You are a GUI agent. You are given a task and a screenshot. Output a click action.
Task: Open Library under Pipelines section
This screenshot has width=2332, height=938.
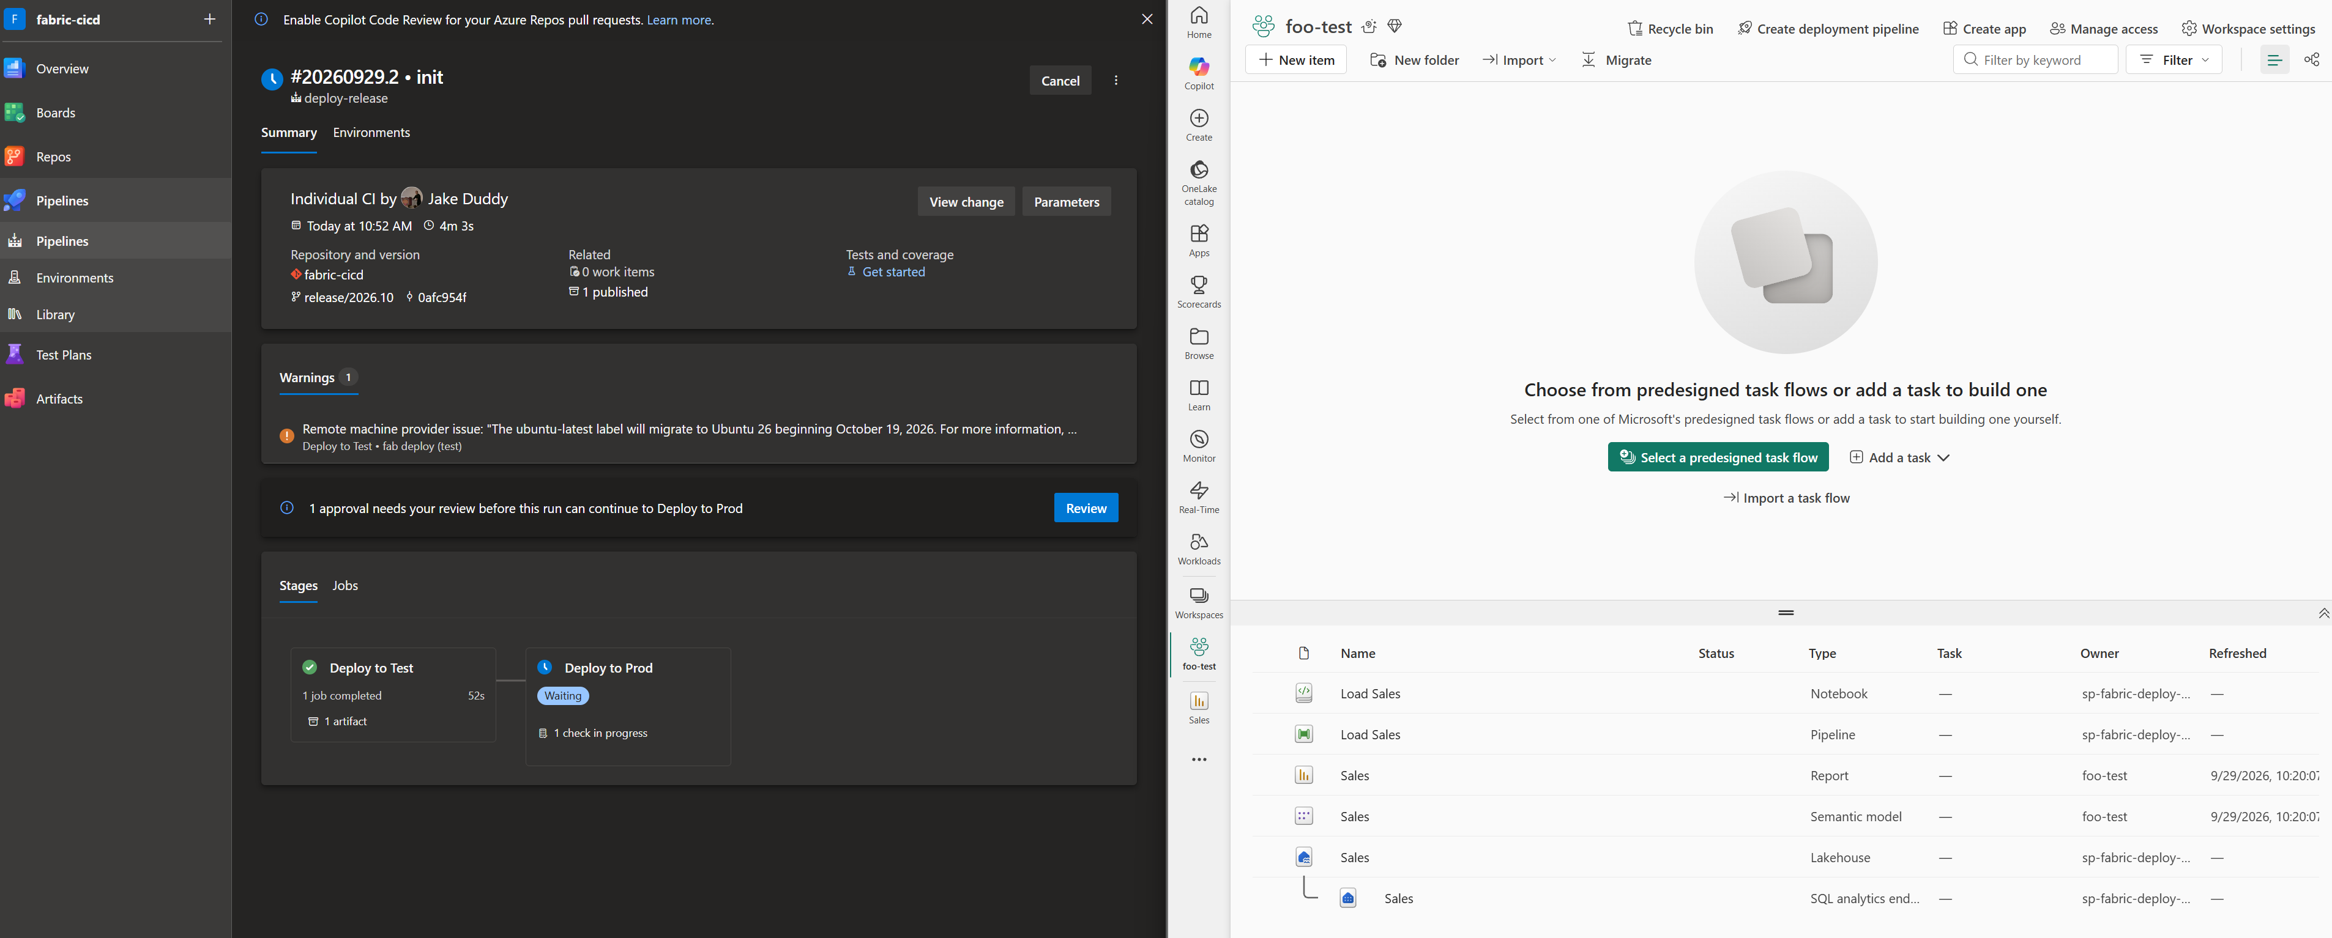point(115,315)
